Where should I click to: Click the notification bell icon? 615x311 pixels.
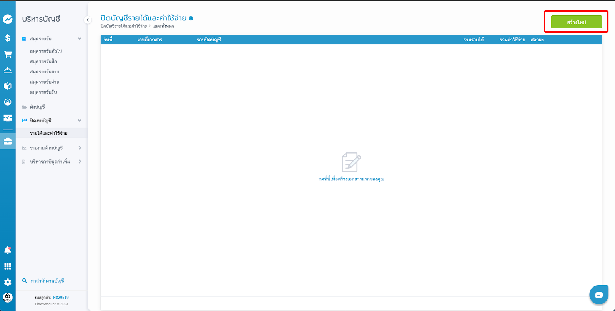[8, 250]
